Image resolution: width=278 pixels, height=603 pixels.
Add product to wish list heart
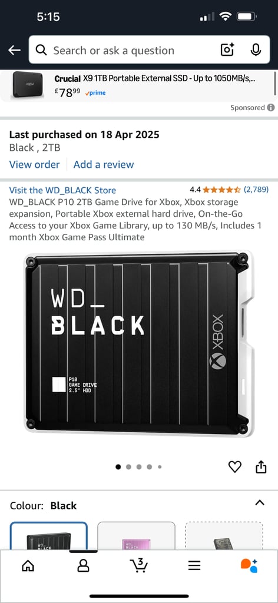pyautogui.click(x=234, y=467)
